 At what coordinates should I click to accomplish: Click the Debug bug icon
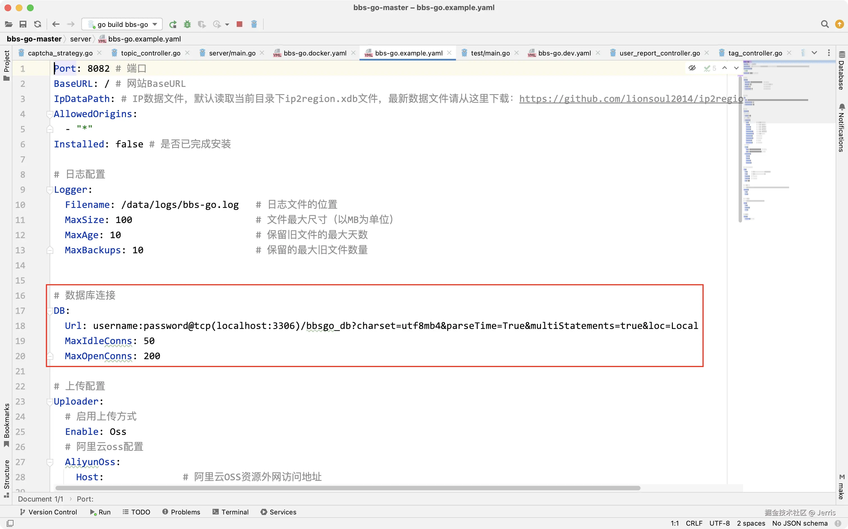(187, 24)
